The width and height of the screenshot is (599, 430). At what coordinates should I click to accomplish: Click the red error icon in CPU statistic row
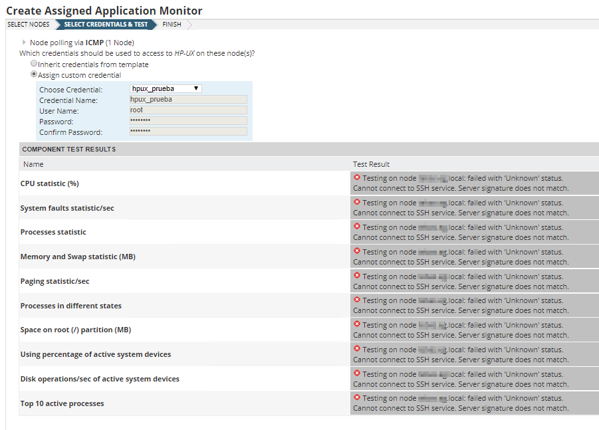click(357, 177)
